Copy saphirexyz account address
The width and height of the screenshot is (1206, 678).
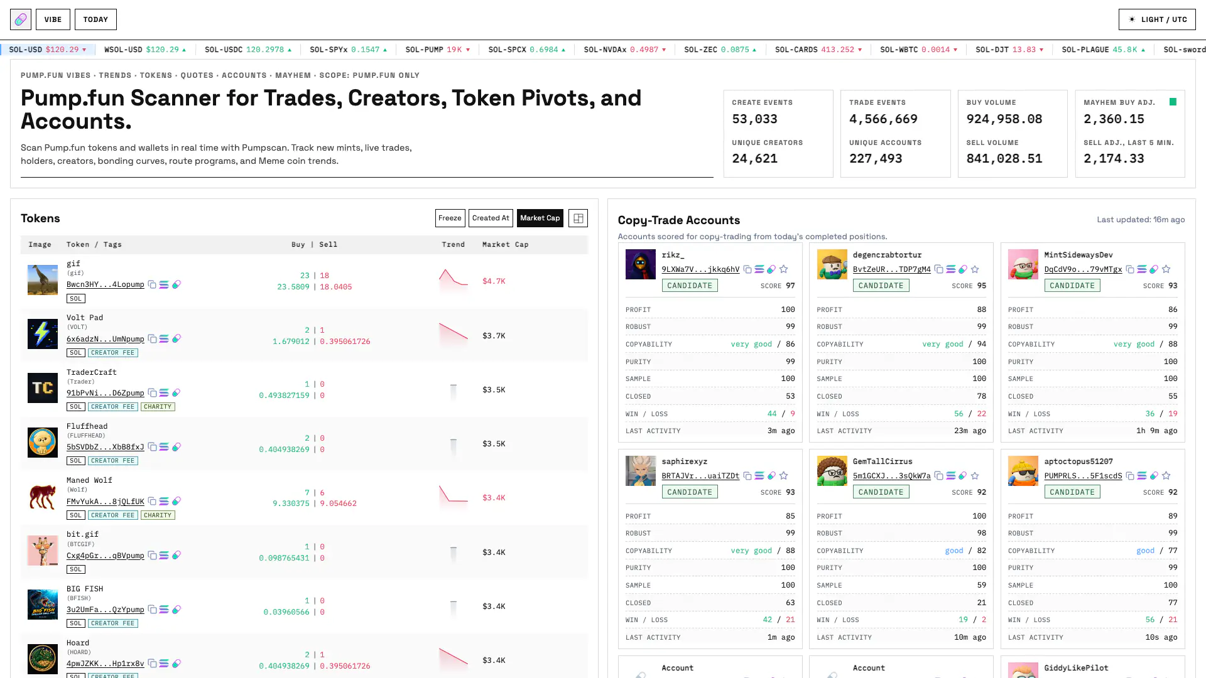tap(747, 476)
